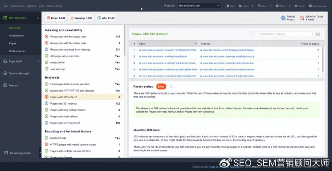Expand the Page Audit chevron
This screenshot has width=332, height=171.
coord(38,61)
